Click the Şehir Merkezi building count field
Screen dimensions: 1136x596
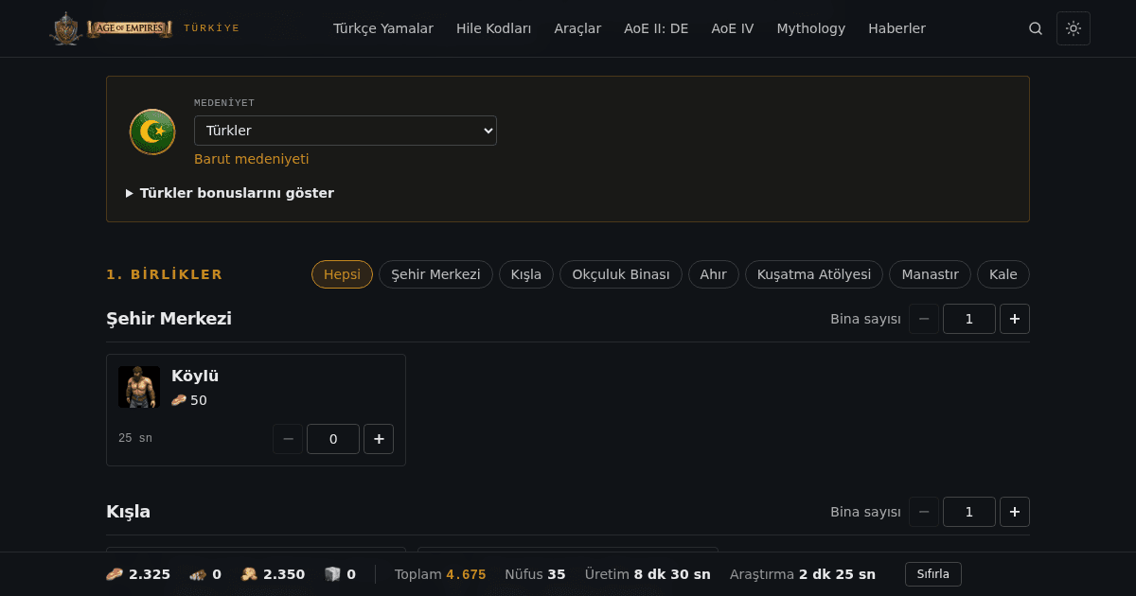[x=969, y=319]
